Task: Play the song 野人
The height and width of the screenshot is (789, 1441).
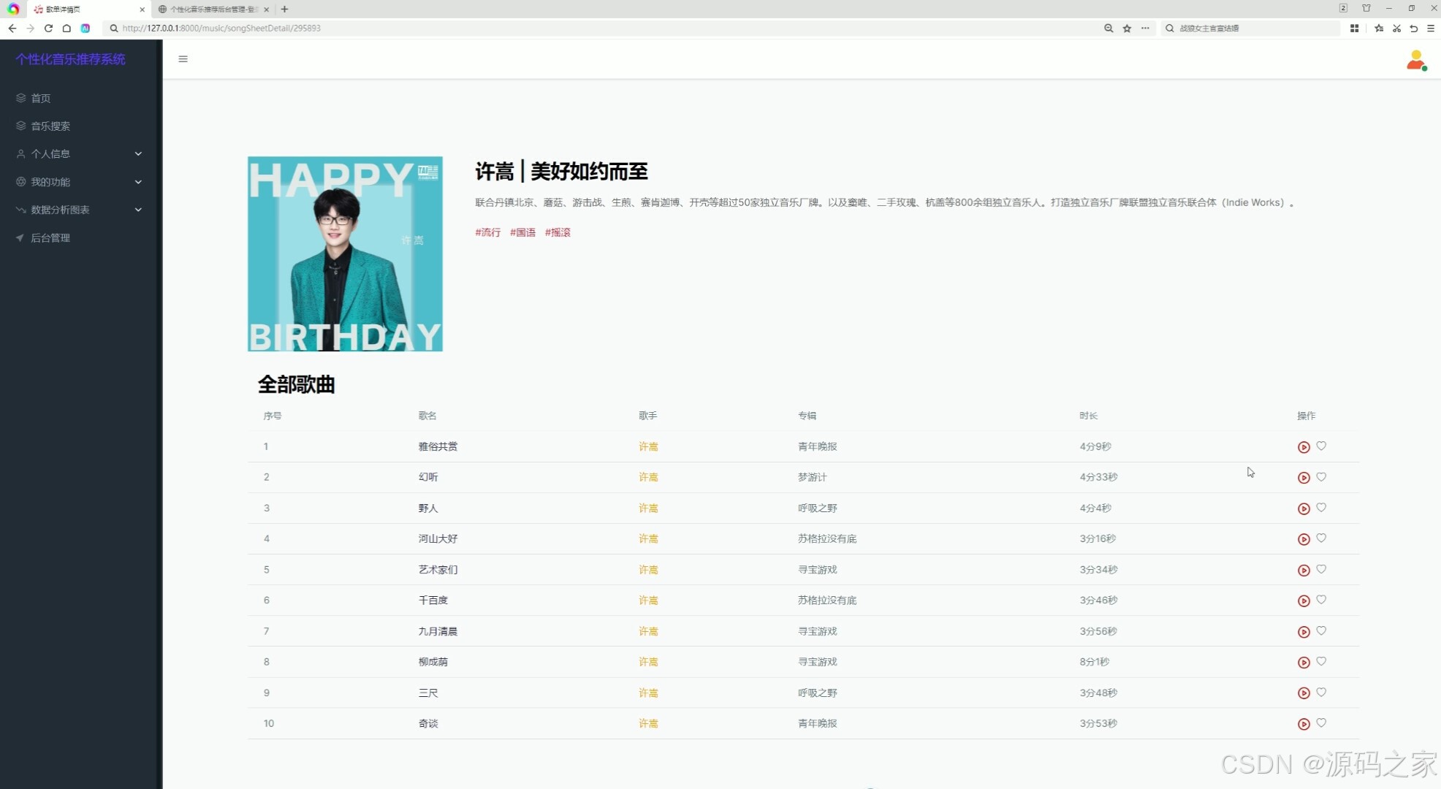Action: (1303, 508)
